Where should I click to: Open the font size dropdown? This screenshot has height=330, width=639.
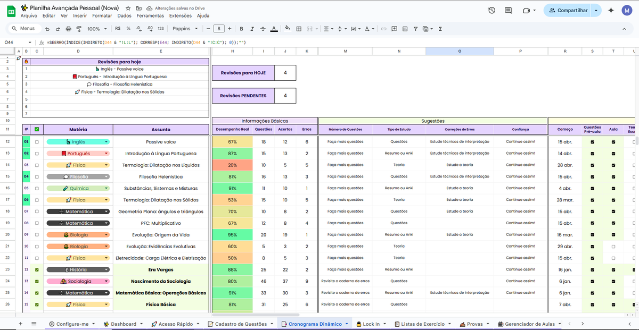219,29
